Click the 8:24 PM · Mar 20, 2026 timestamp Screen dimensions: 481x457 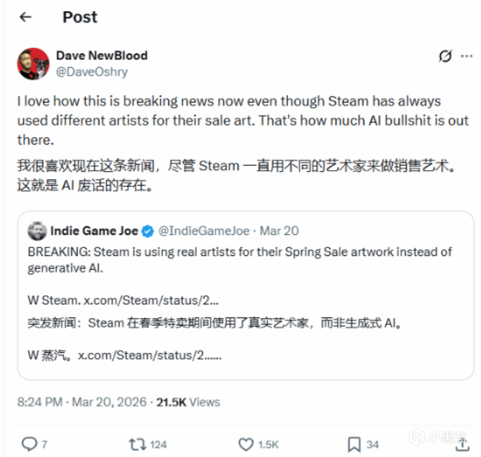pyautogui.click(x=82, y=402)
